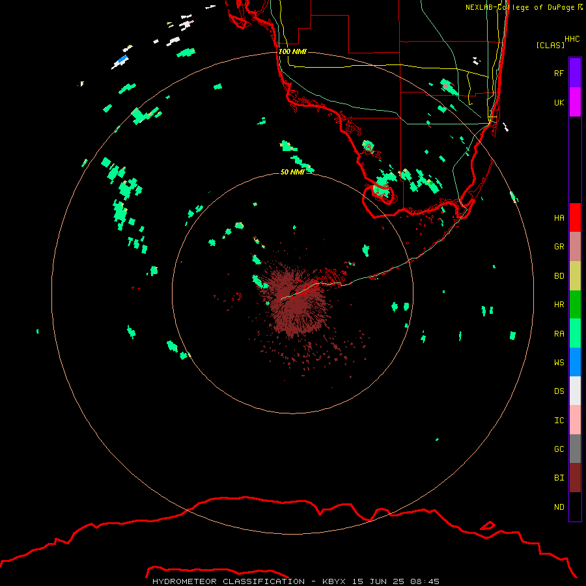Click the BI legend label
This screenshot has height=586, width=586.
coord(559,478)
